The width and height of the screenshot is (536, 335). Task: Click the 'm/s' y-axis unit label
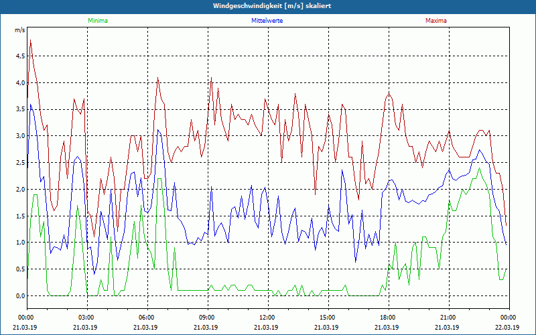(20, 30)
